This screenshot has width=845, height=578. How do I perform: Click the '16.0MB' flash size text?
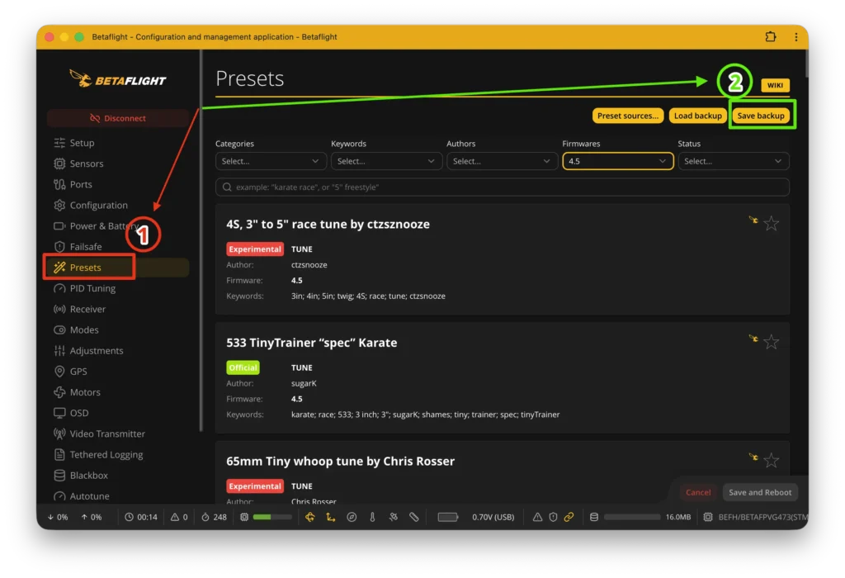pyautogui.click(x=678, y=517)
